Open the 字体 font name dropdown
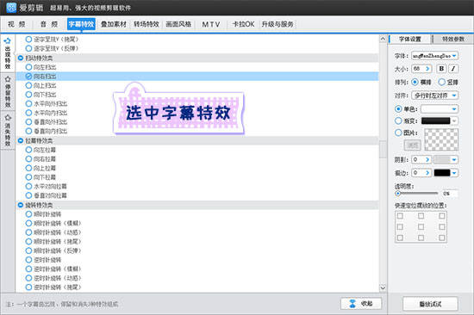474x315 pixels. tap(434, 56)
